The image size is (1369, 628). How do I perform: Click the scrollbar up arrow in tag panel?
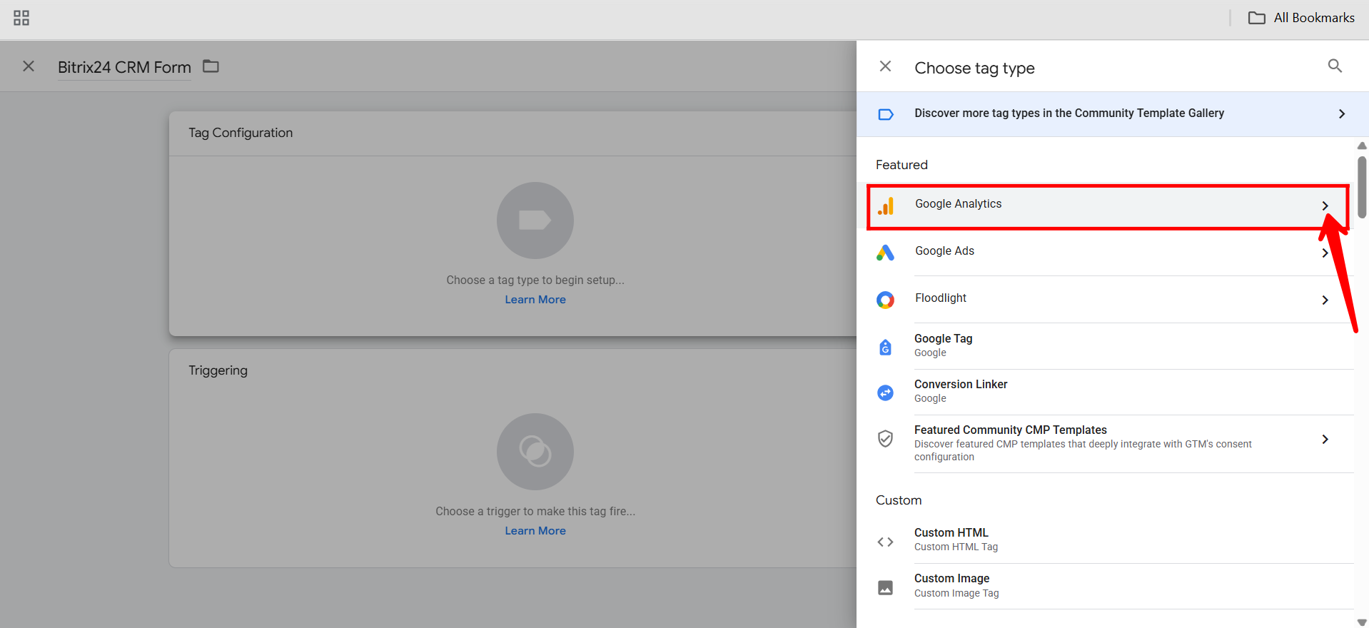pos(1362,146)
